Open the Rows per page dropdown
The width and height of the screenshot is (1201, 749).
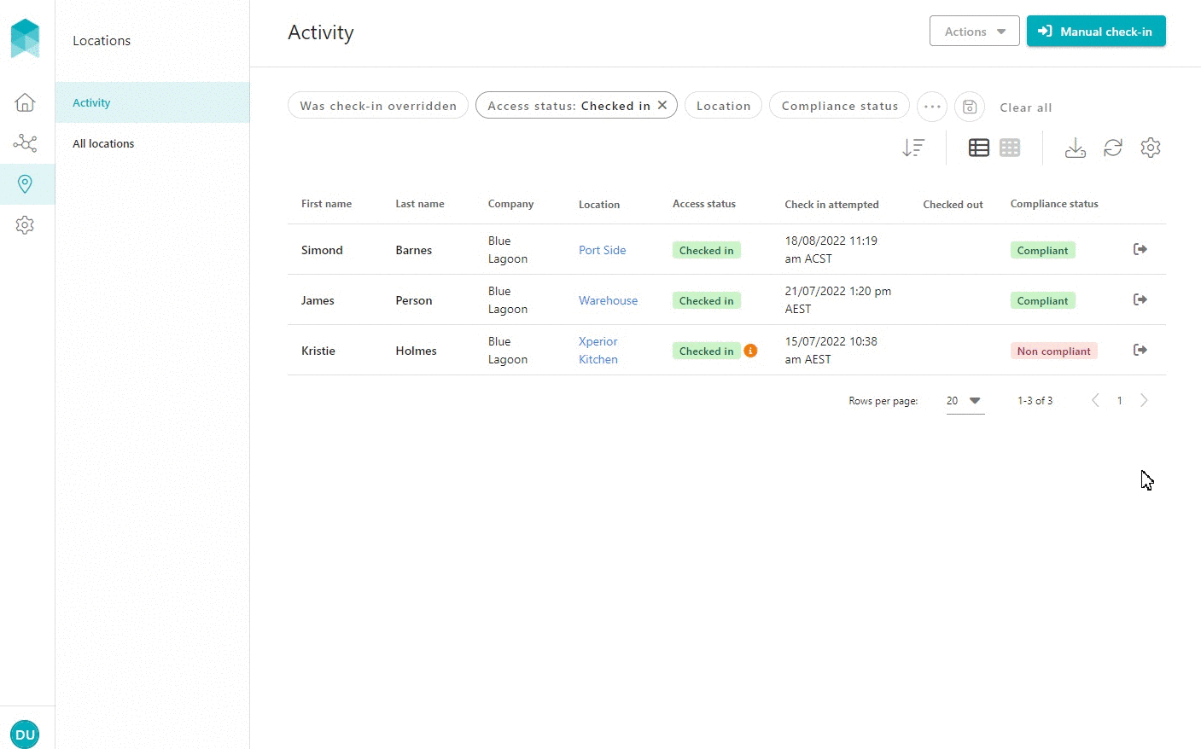point(965,401)
